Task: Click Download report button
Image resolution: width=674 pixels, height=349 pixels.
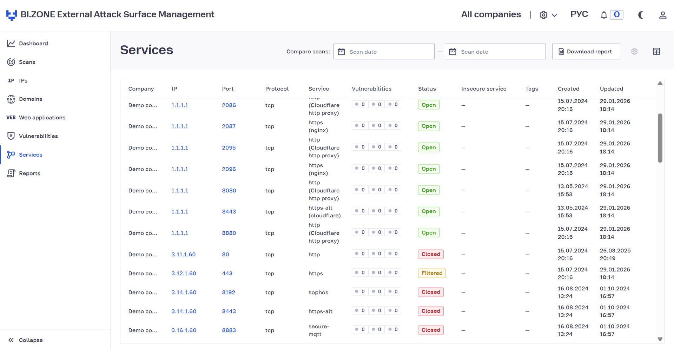Action: 586,52
